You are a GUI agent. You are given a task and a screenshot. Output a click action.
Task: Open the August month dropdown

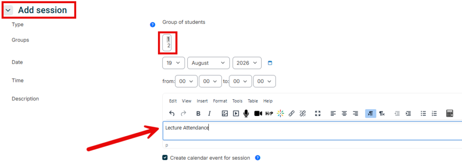coord(208,63)
